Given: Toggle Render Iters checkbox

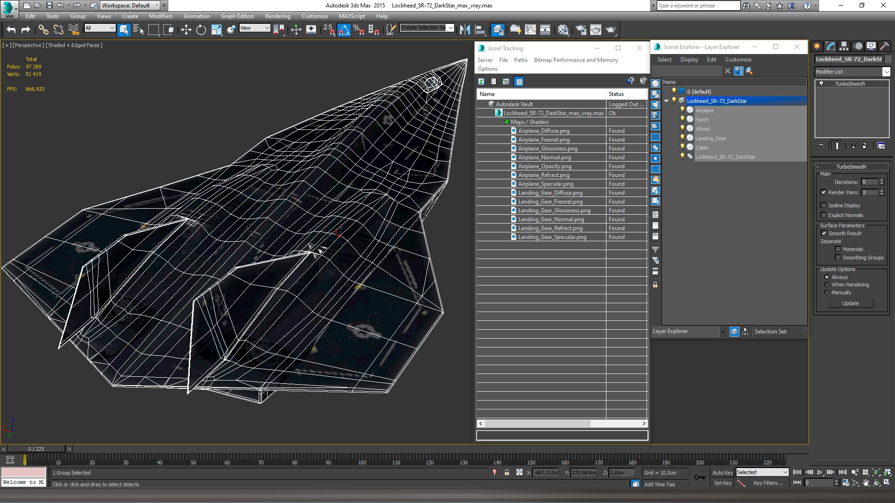Looking at the screenshot, I should (x=824, y=192).
